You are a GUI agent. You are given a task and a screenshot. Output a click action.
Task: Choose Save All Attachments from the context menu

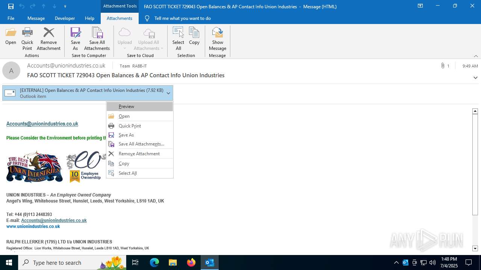point(140,144)
